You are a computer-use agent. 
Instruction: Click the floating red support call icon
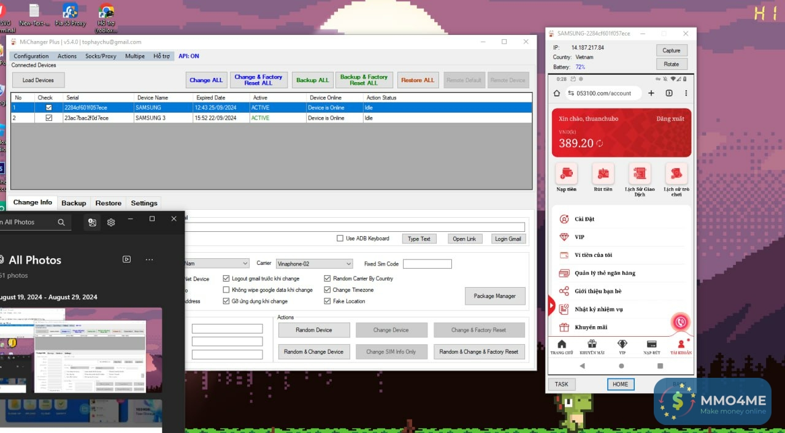coord(680,322)
